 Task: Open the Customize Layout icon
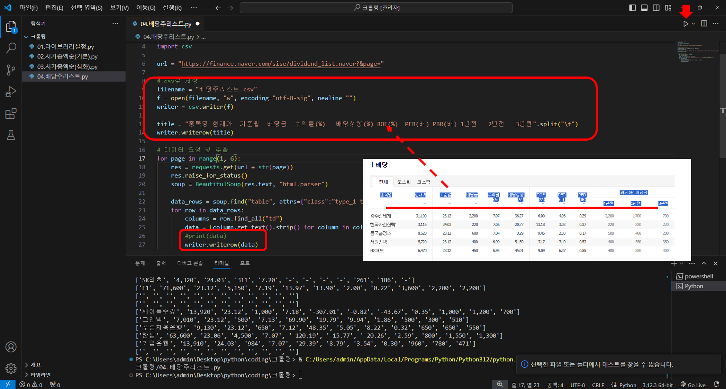tap(668, 8)
